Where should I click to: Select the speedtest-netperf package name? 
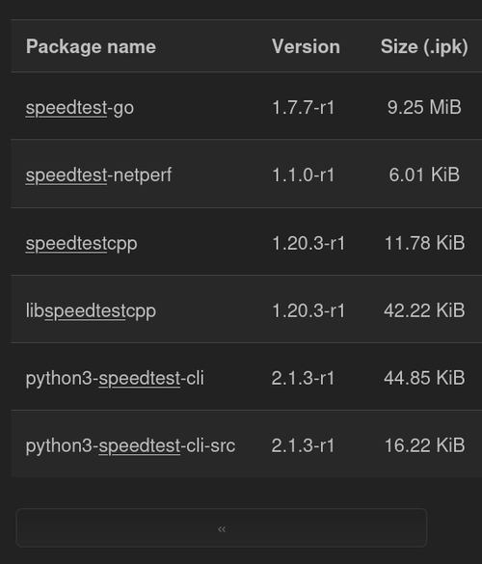pyautogui.click(x=98, y=175)
